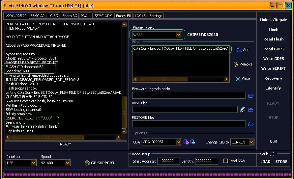Switch to the SEMC A2 tab
The width and height of the screenshot is (294, 179).
[38, 16]
